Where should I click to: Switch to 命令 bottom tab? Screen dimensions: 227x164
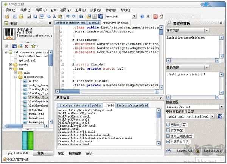[89, 153]
